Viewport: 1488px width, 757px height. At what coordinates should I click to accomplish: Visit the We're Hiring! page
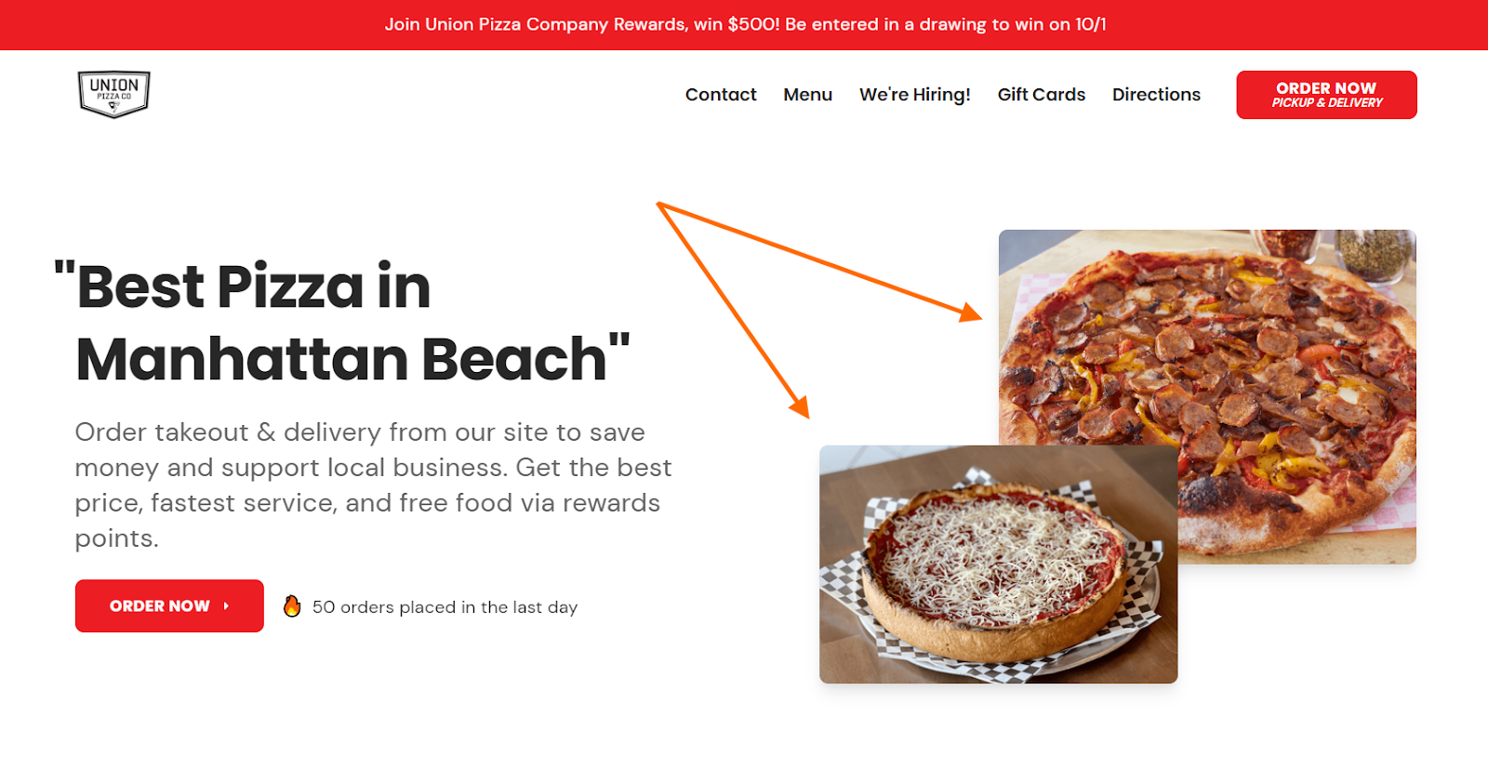tap(915, 95)
